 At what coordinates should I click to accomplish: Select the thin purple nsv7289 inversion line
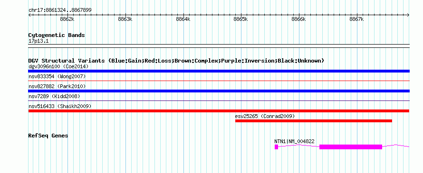pos(219,100)
